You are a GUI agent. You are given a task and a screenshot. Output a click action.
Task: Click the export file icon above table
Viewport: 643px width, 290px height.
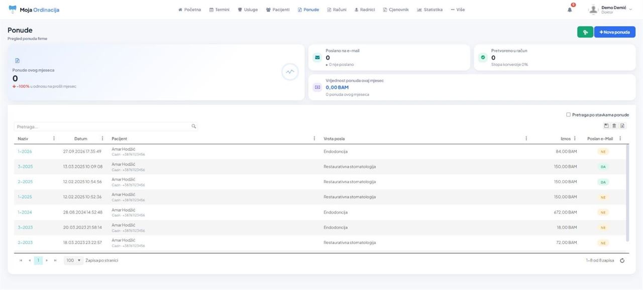pos(622,126)
